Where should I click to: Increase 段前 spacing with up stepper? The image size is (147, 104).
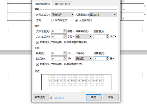coord(65,53)
